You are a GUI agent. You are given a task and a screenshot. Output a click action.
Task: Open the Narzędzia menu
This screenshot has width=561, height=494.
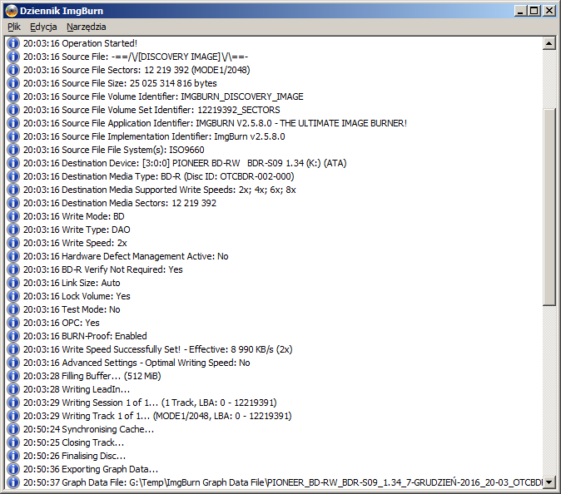click(87, 27)
